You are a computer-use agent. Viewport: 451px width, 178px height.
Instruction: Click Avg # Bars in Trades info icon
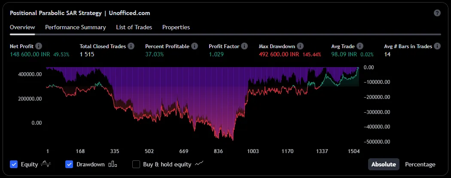(437, 46)
